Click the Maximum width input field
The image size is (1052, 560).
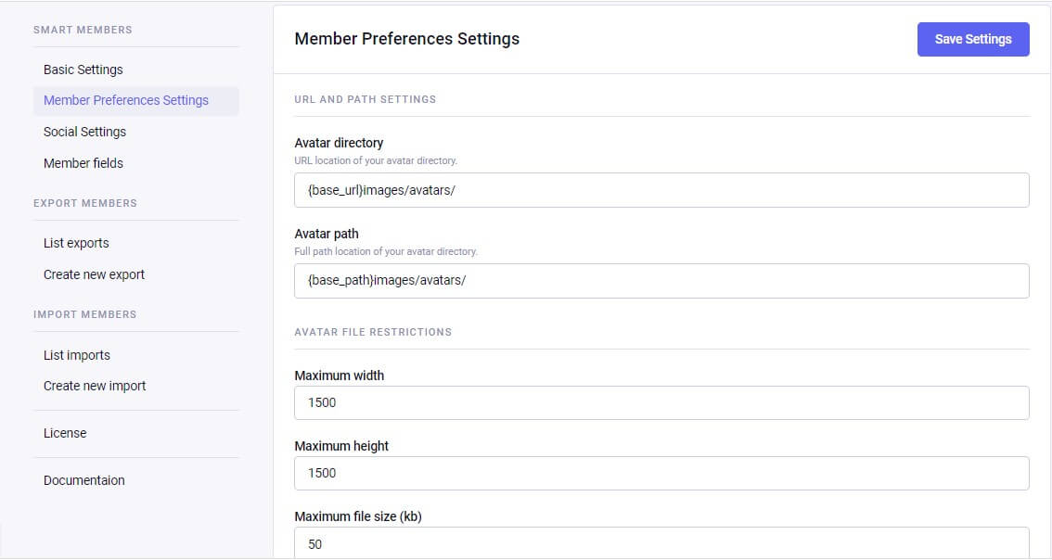pos(661,403)
